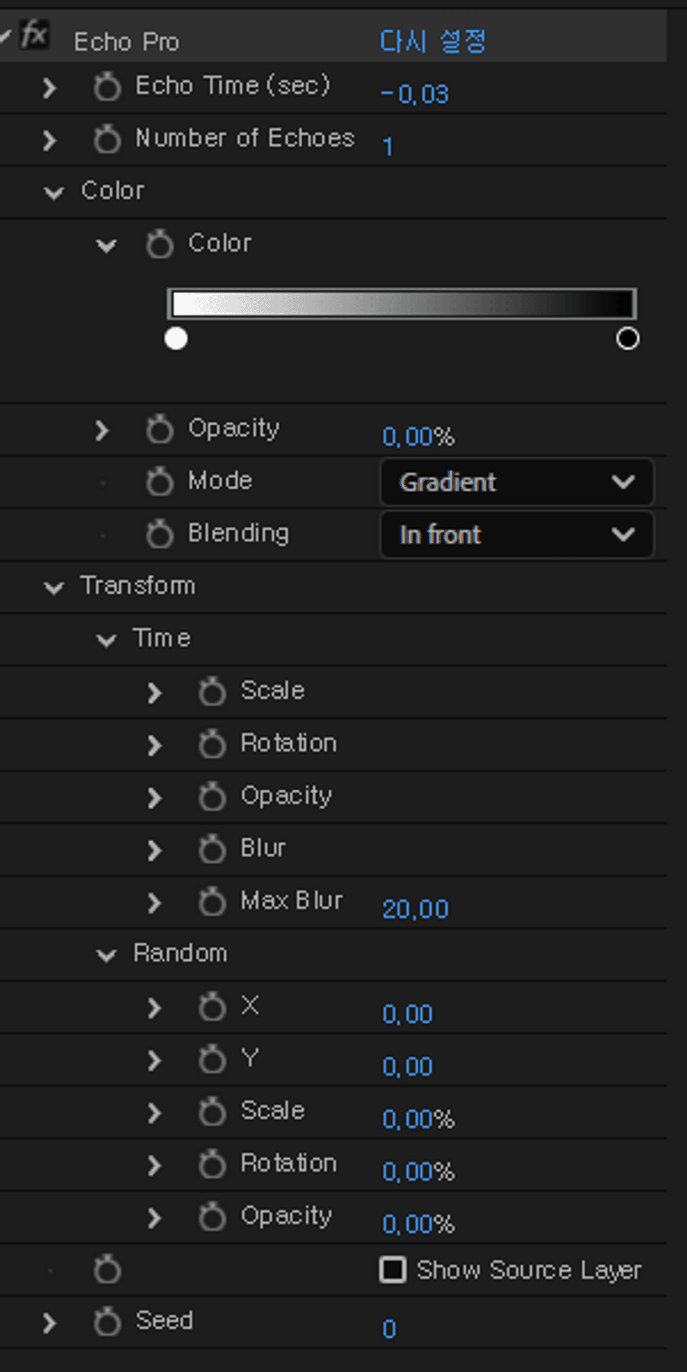Click the Seed stopwatch icon
Image resolution: width=687 pixels, height=1372 pixels.
click(x=107, y=1323)
